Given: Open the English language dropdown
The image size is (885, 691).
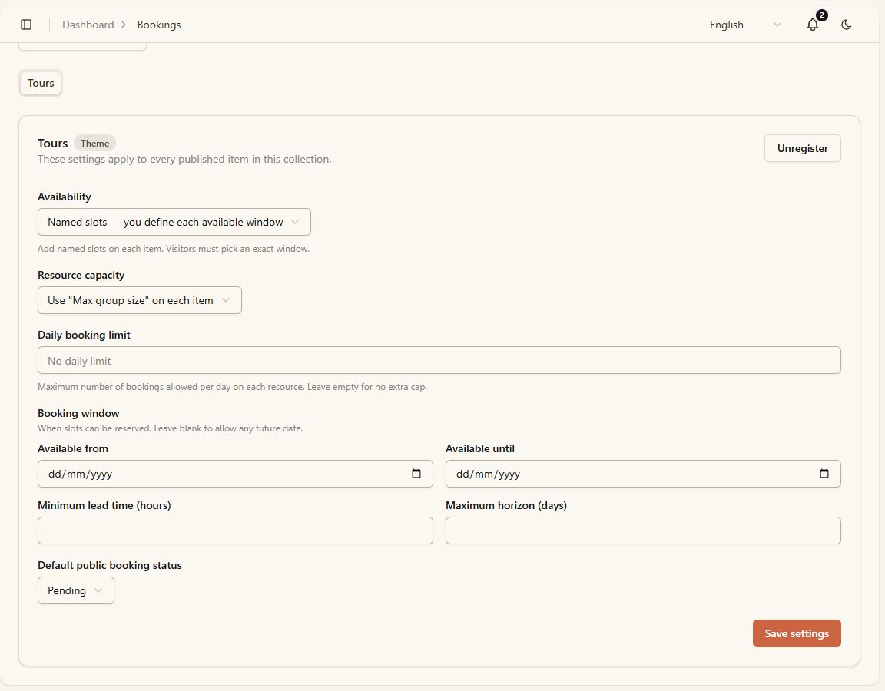Looking at the screenshot, I should coord(746,25).
